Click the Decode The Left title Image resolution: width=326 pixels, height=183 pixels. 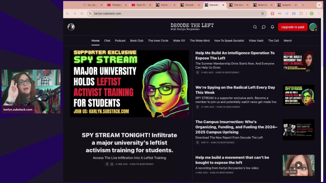(x=192, y=27)
